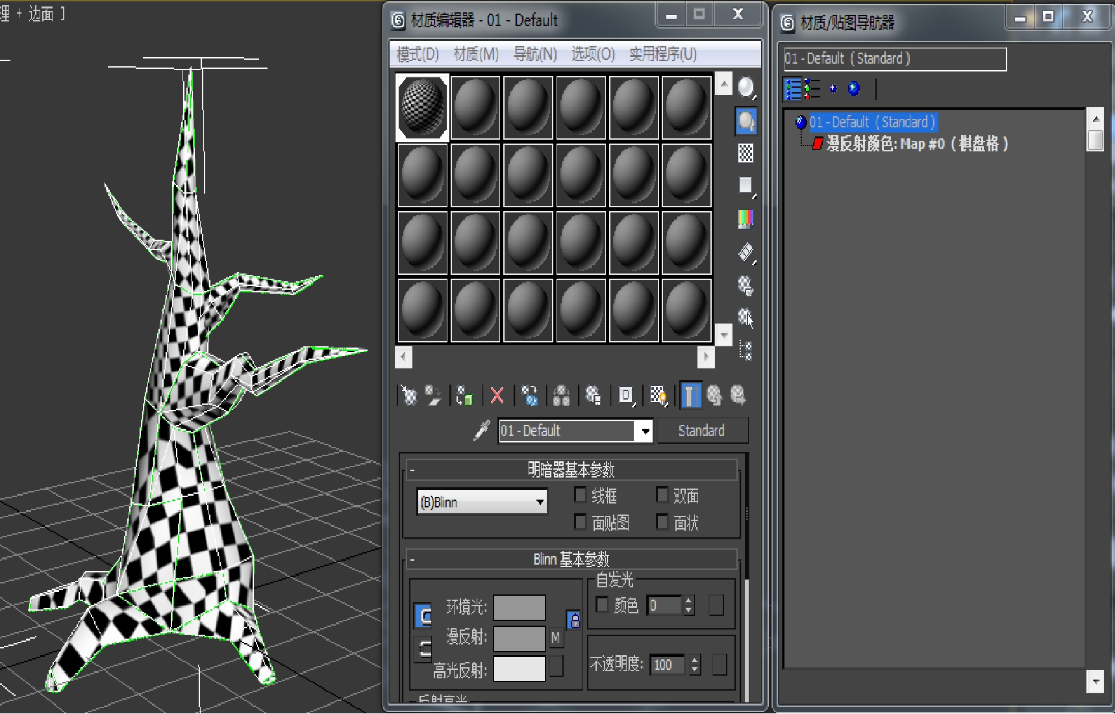Toggle Show Map in Viewport icon
The image size is (1115, 714).
658,396
